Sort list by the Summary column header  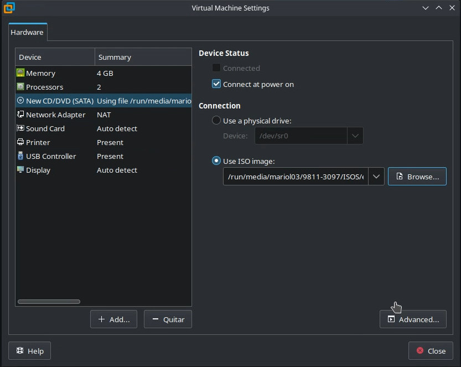(143, 57)
